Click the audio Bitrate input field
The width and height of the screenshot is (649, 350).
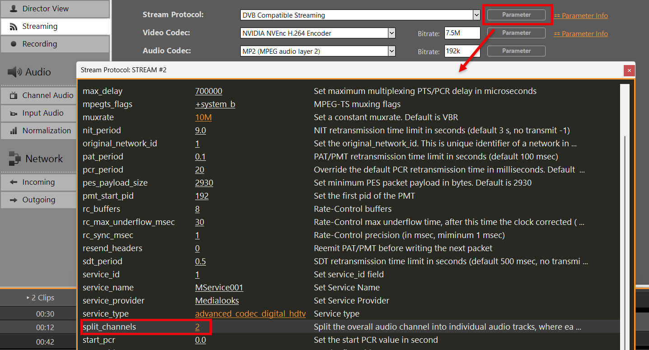click(x=462, y=51)
